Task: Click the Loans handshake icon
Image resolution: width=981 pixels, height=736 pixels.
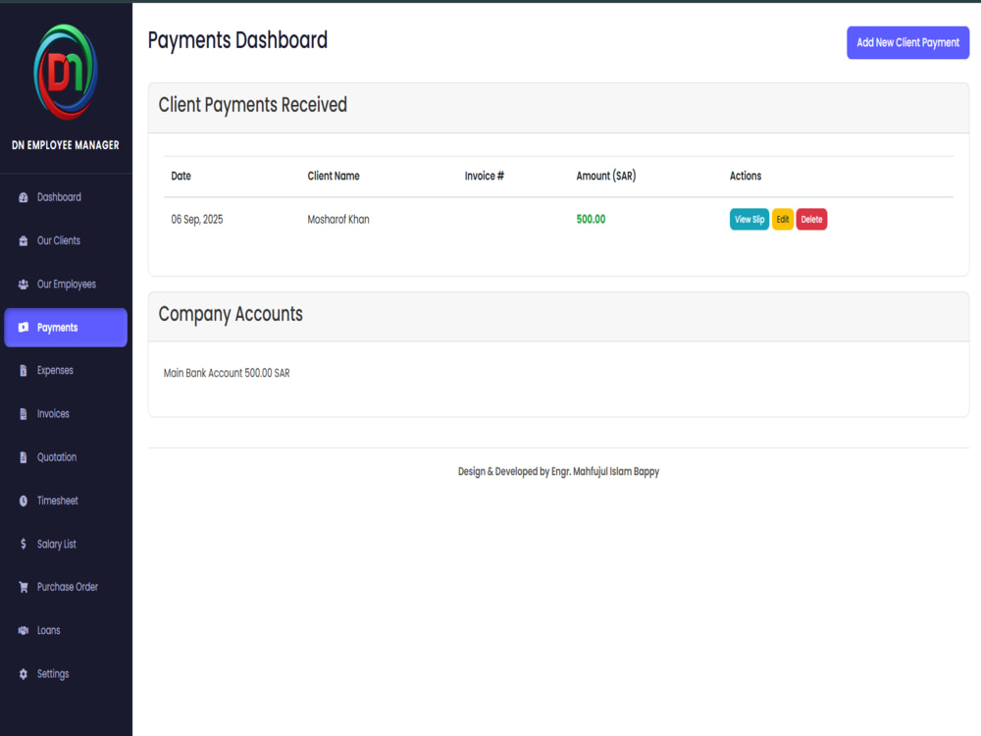Action: tap(24, 630)
